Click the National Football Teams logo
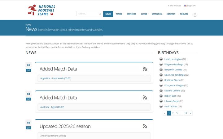 [x=42, y=10]
